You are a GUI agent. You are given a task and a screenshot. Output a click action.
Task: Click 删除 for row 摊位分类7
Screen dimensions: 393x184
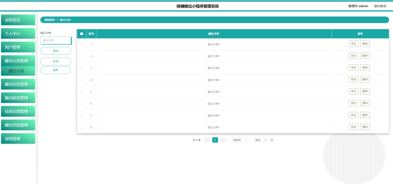[365, 56]
